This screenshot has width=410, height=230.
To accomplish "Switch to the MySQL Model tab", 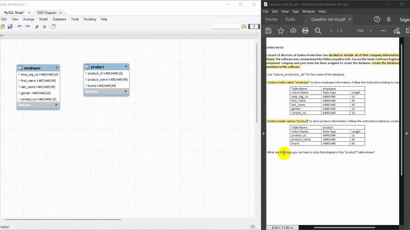I will [14, 13].
